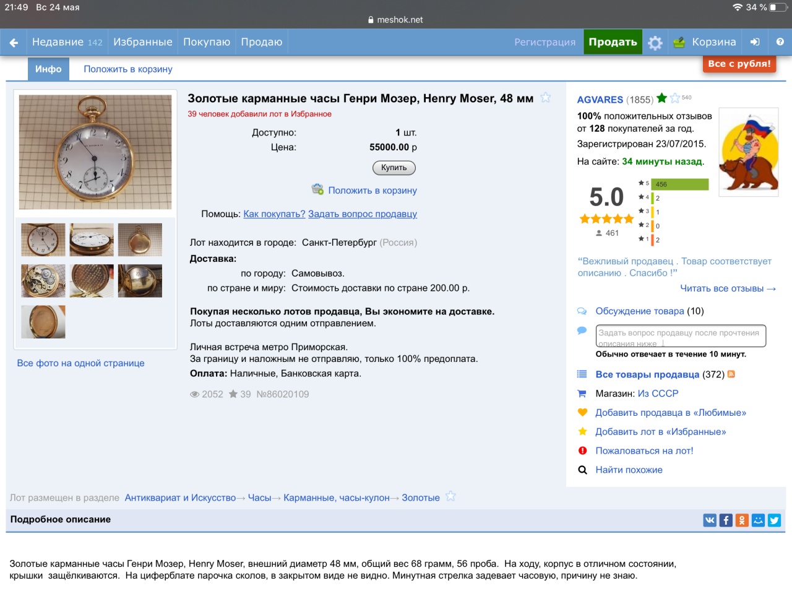
Task: Share the lot on Odnoklassniki
Action: coord(742,520)
